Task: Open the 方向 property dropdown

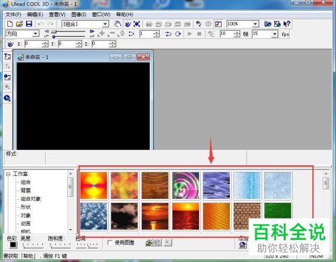Action: (36, 34)
